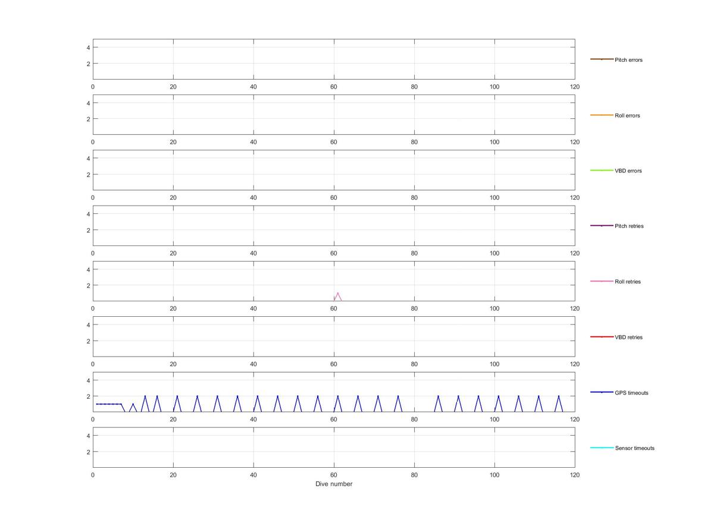
Task: Click the VBD retries legend label
Action: 628,337
